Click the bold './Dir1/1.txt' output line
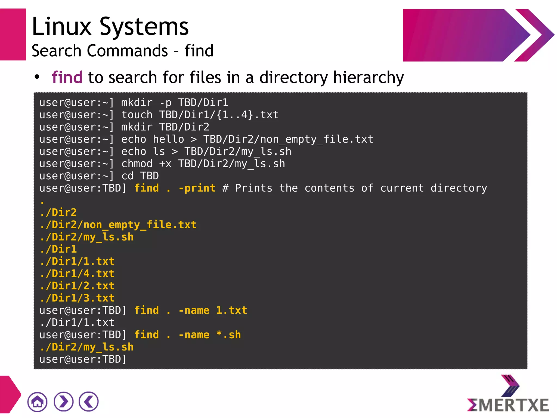Viewport: 557px width, 418px height. pyautogui.click(x=77, y=262)
